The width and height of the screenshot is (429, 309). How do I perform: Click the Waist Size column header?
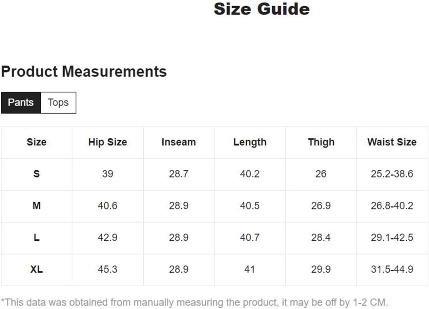tap(392, 142)
